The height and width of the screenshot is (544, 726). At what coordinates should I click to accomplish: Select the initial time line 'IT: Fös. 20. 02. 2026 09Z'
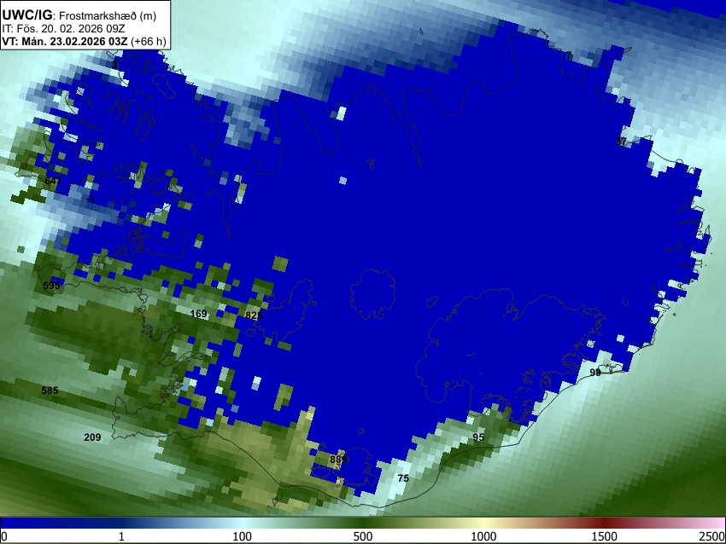[x=63, y=29]
